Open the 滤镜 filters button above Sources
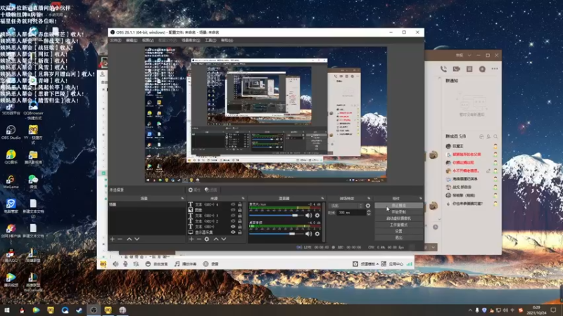 coord(211,190)
